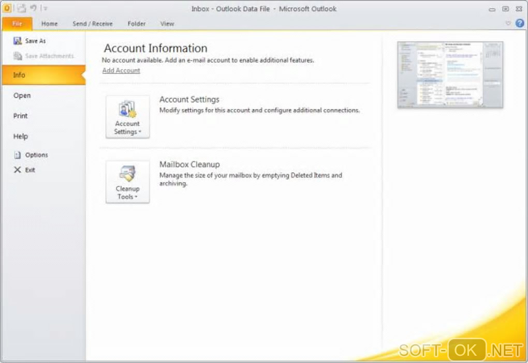528x363 pixels.
Task: Switch to the Send / Receive tab
Action: point(93,24)
